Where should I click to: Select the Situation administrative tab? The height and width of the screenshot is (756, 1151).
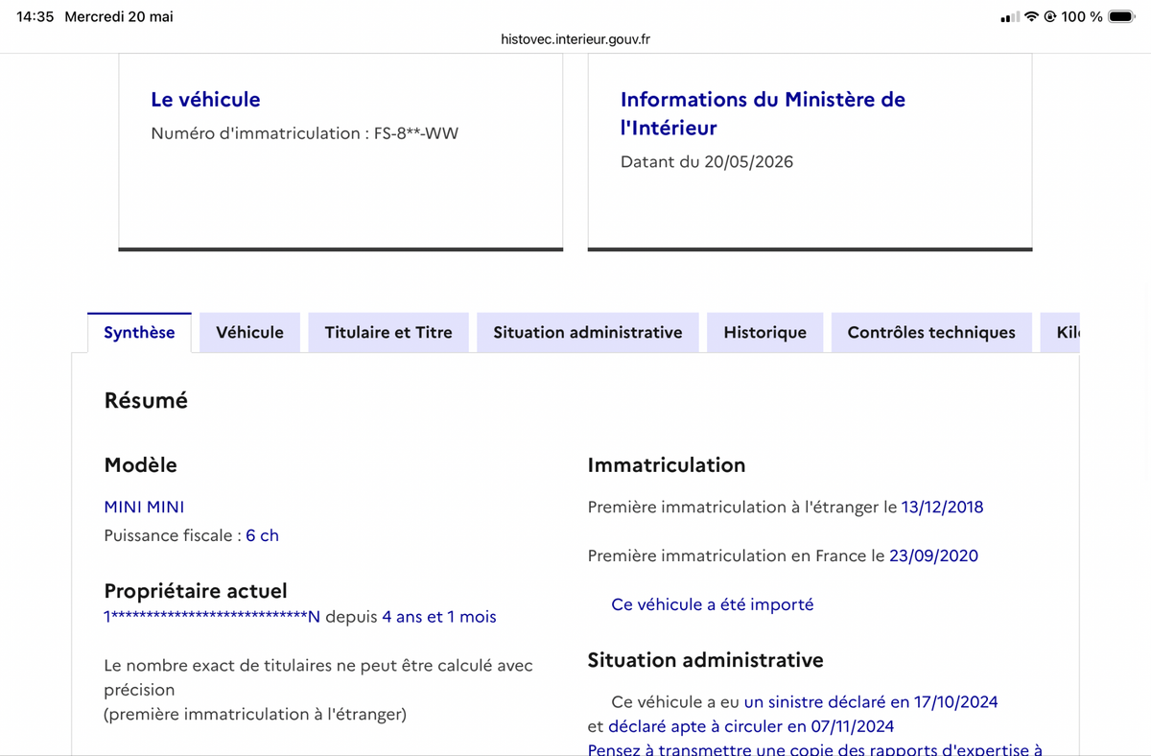588,333
